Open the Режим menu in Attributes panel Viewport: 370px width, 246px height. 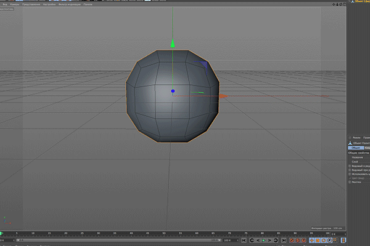[x=356, y=137]
